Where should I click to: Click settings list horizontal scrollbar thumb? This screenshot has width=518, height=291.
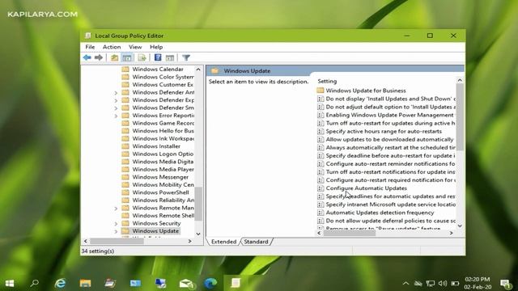(349, 233)
